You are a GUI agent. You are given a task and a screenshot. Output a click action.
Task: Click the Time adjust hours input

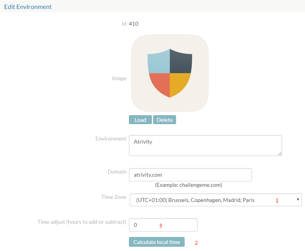click(163, 225)
